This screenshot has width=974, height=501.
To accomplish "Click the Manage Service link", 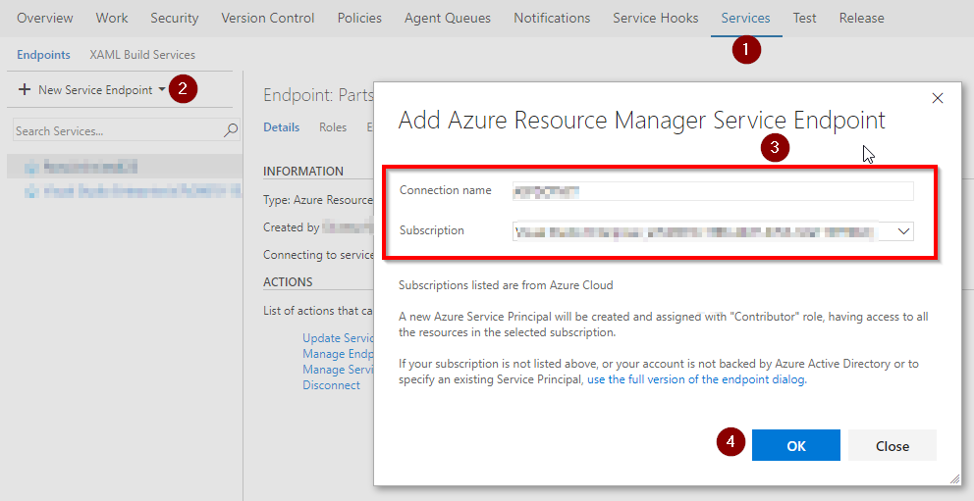I will (x=338, y=369).
